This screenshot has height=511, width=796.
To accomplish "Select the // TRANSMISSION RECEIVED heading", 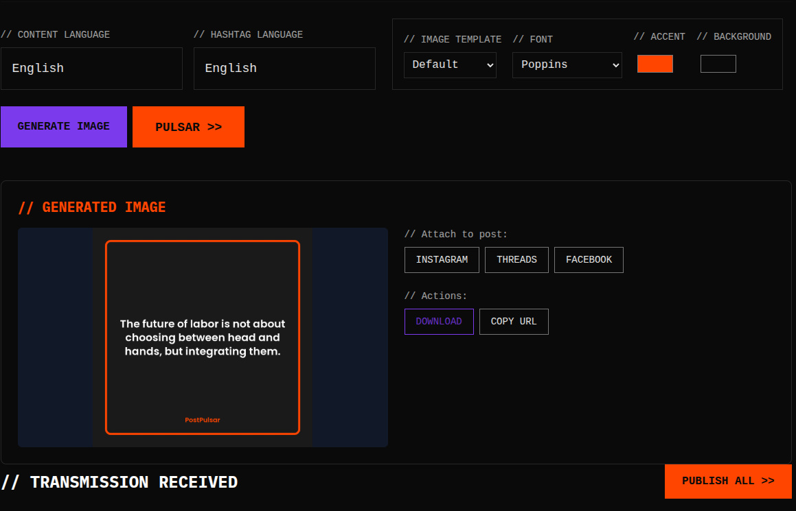I will tap(120, 482).
